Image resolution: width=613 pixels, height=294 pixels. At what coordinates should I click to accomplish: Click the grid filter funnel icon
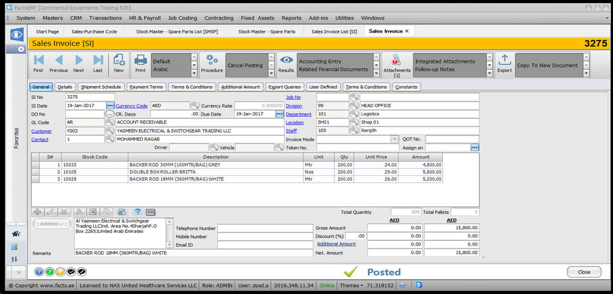coord(137,212)
